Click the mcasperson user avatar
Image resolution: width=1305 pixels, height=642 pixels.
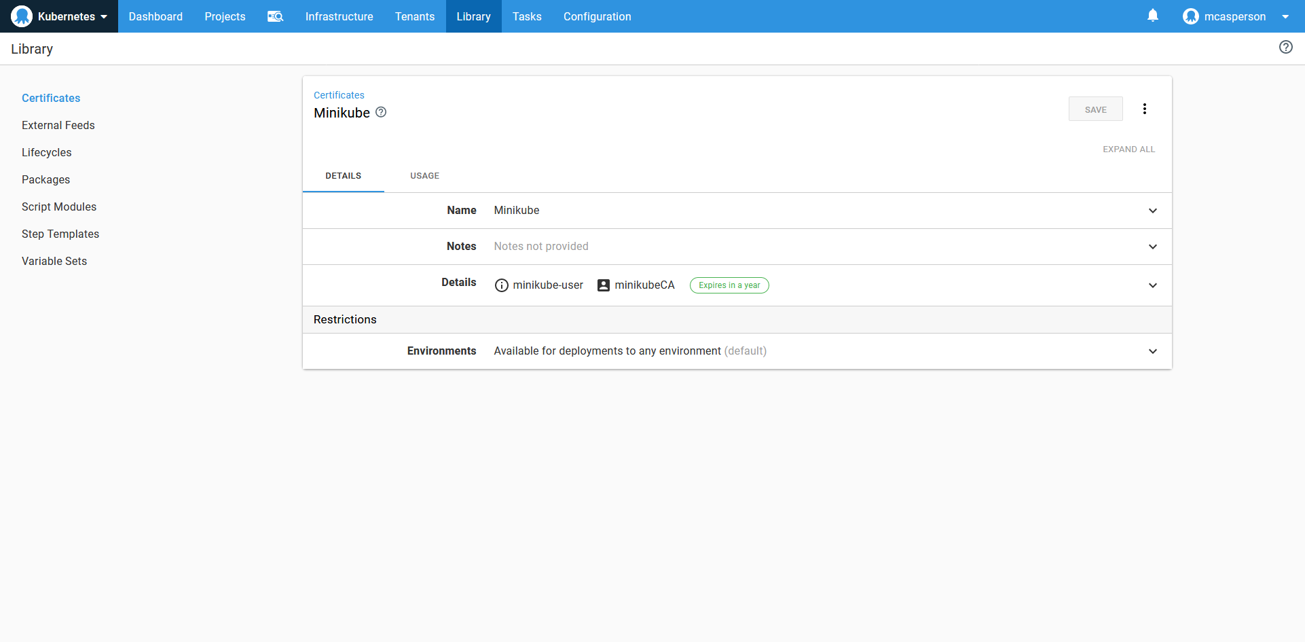tap(1190, 16)
